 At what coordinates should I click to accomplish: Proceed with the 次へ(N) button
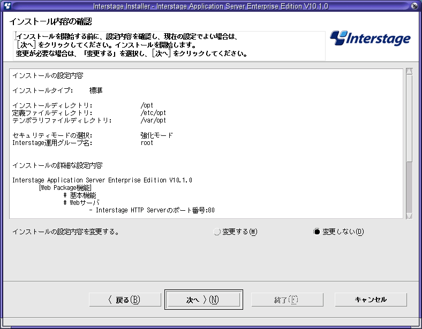coord(204,300)
